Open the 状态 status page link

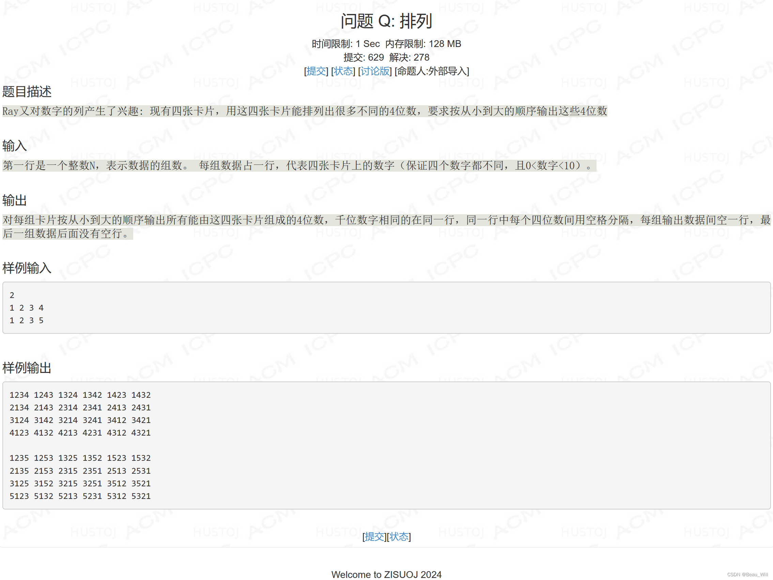pos(343,71)
